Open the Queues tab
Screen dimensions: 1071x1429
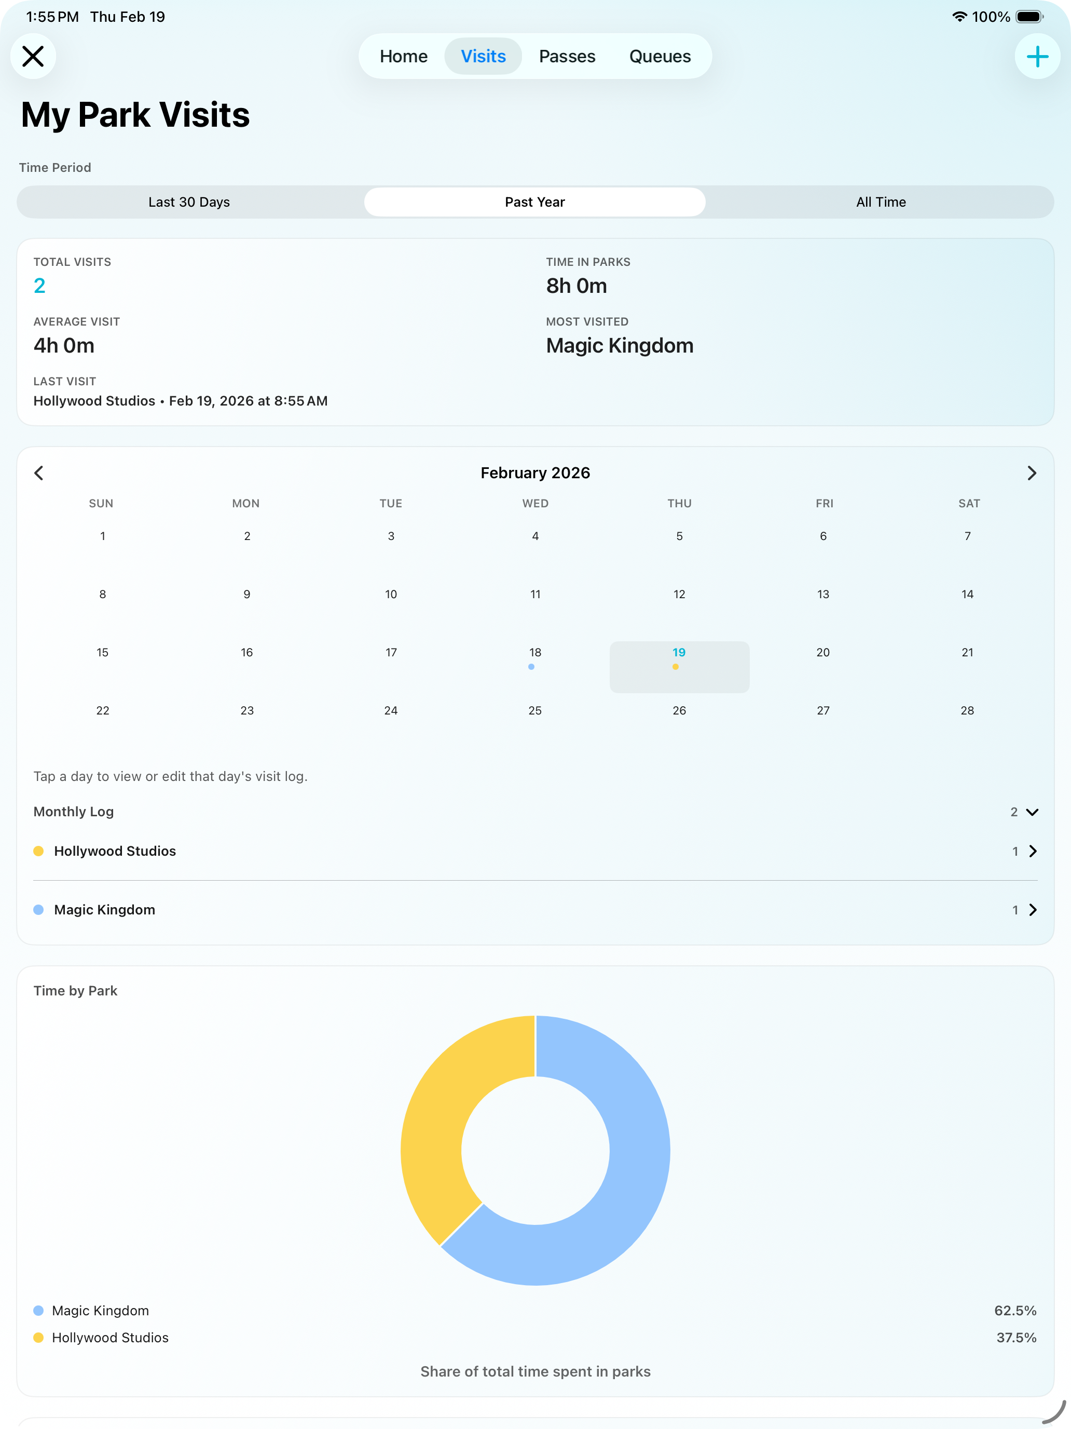point(660,56)
